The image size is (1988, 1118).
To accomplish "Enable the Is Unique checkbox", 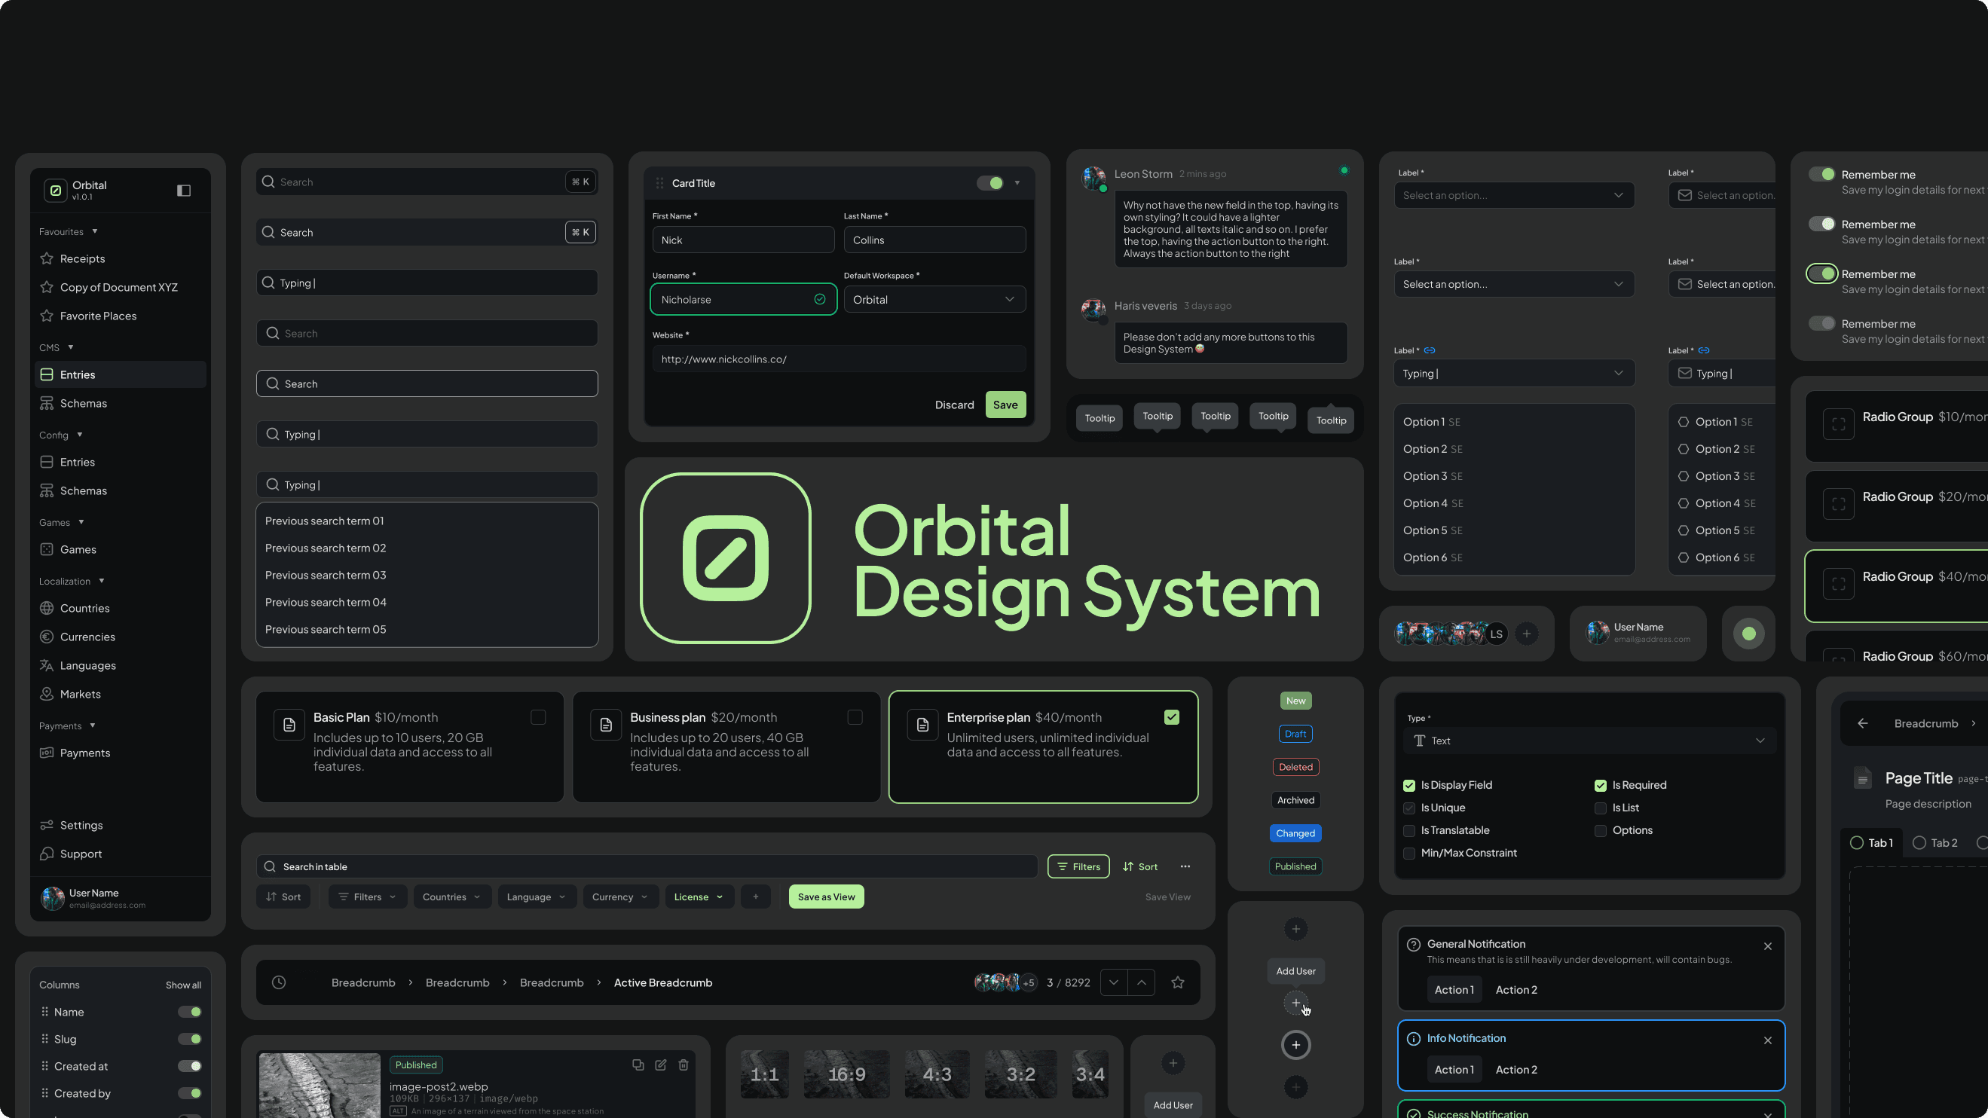I will (x=1409, y=808).
